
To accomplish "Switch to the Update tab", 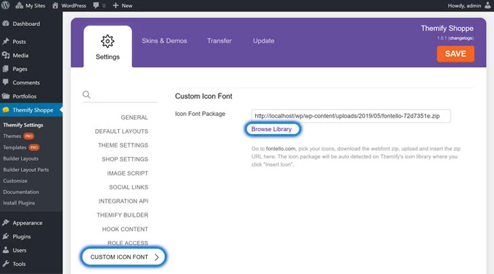I will click(x=264, y=41).
